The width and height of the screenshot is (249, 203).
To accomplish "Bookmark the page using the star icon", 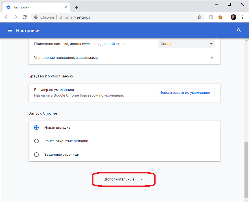I will tap(199, 17).
